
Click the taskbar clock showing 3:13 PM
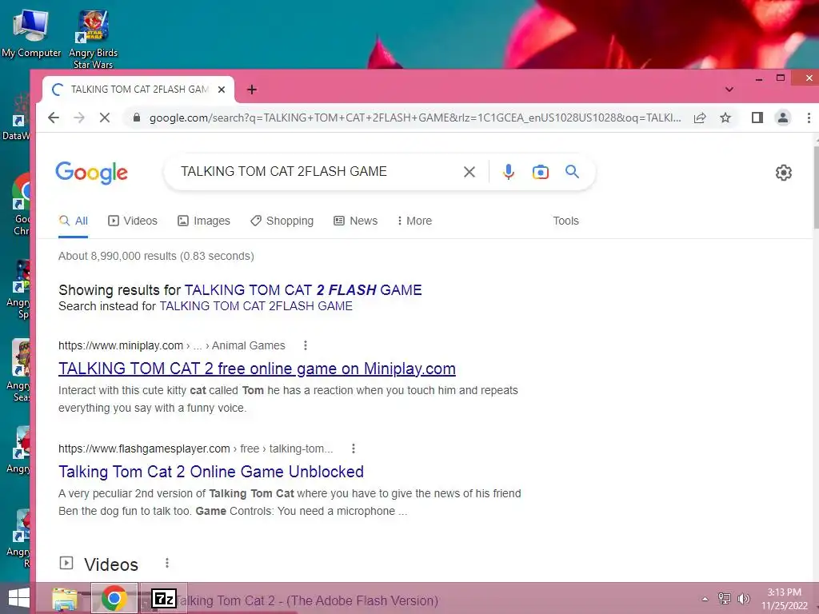(784, 599)
